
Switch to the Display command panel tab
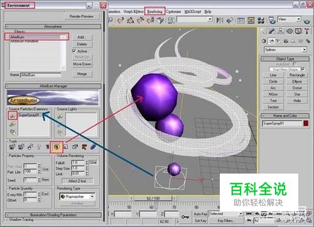298,31
